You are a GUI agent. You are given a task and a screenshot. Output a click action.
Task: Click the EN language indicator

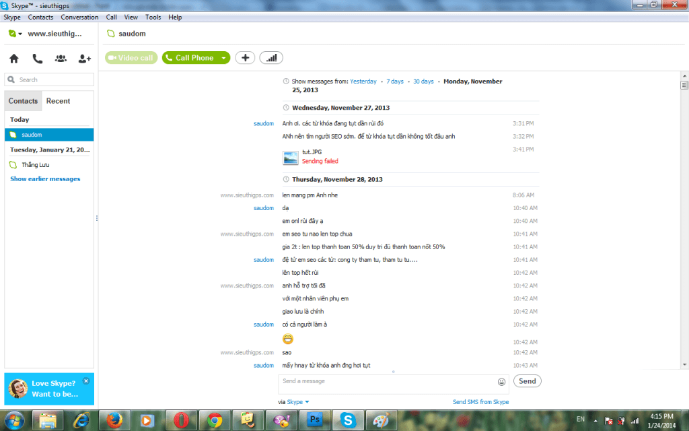pyautogui.click(x=581, y=419)
